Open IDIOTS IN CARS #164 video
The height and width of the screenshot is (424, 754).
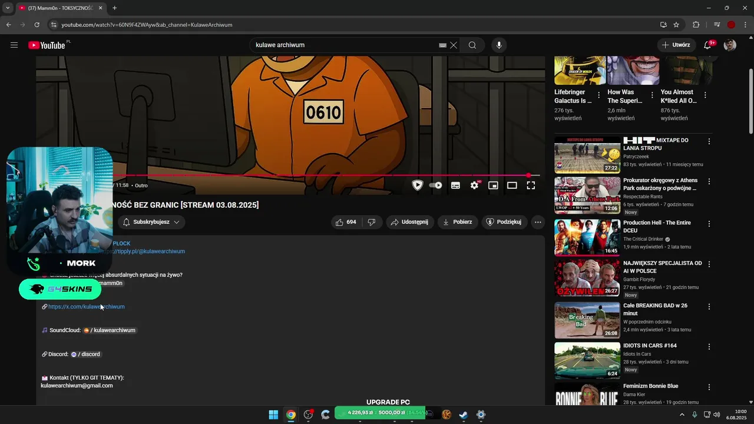tap(650, 346)
